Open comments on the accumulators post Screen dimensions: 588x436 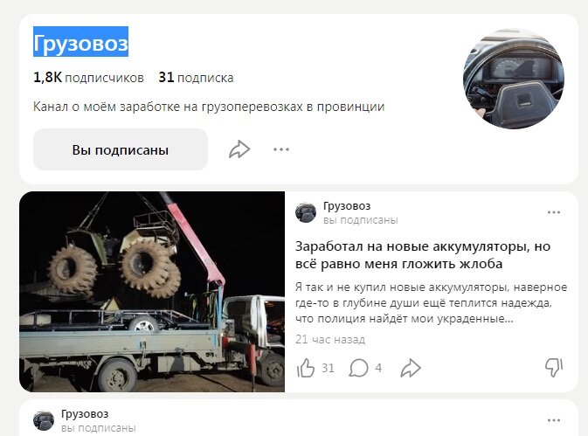(358, 368)
